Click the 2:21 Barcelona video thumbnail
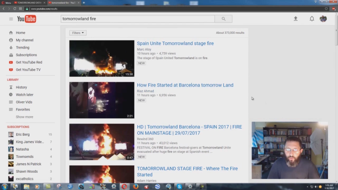 pyautogui.click(x=102, y=100)
